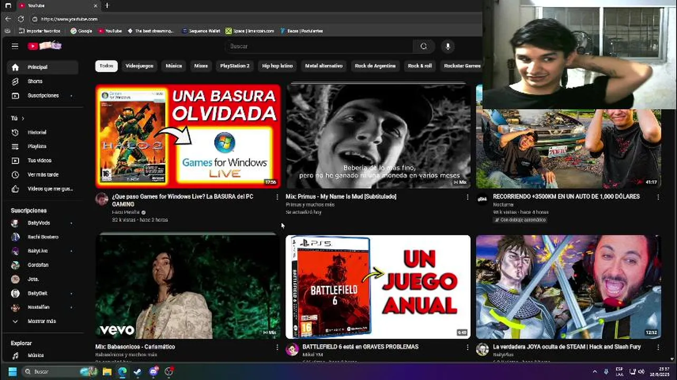The height and width of the screenshot is (380, 677).
Task: Open Google bookmark
Action: [81, 31]
